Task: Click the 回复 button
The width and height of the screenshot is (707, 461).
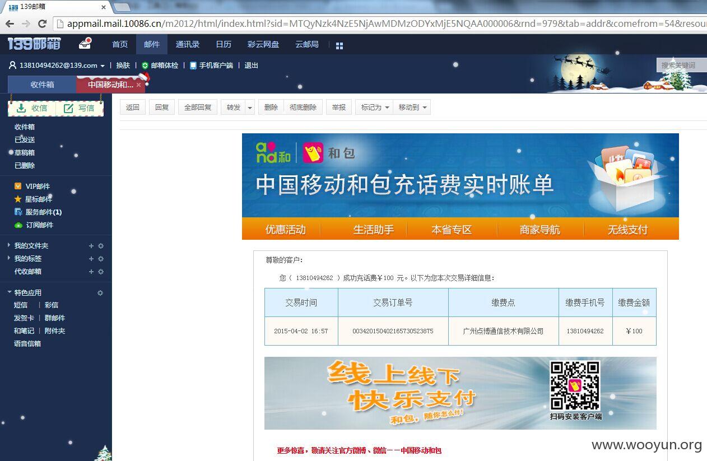Action: pyautogui.click(x=162, y=108)
